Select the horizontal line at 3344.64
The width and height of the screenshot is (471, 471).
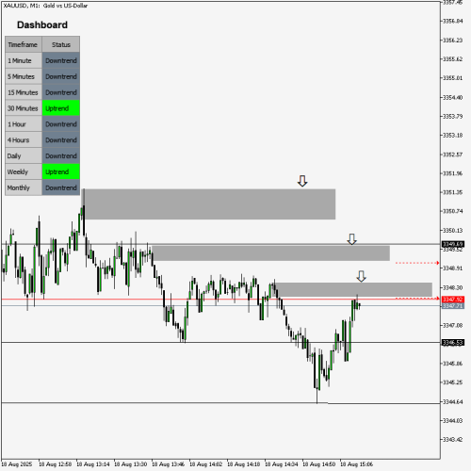tap(220, 403)
